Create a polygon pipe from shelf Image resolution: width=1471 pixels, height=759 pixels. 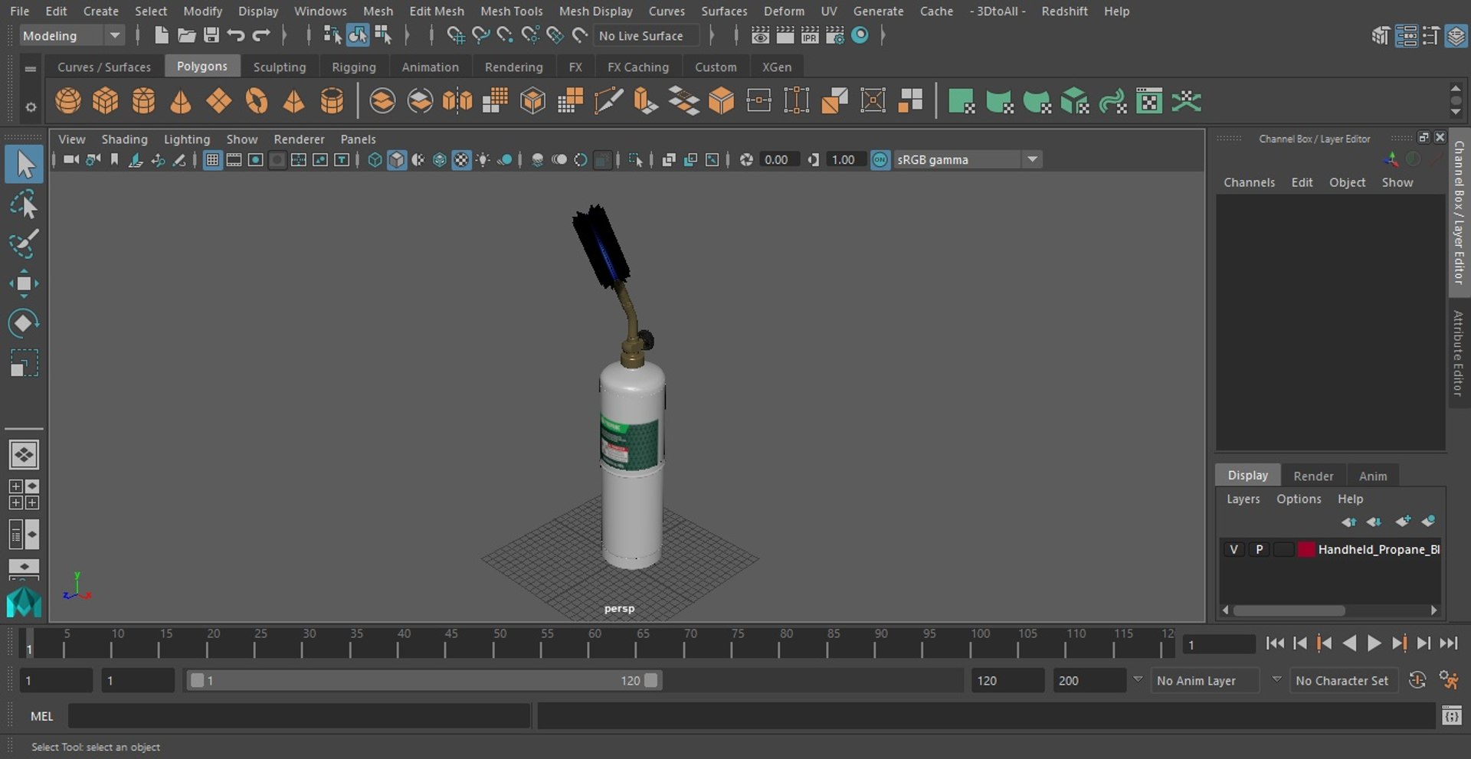tap(332, 100)
